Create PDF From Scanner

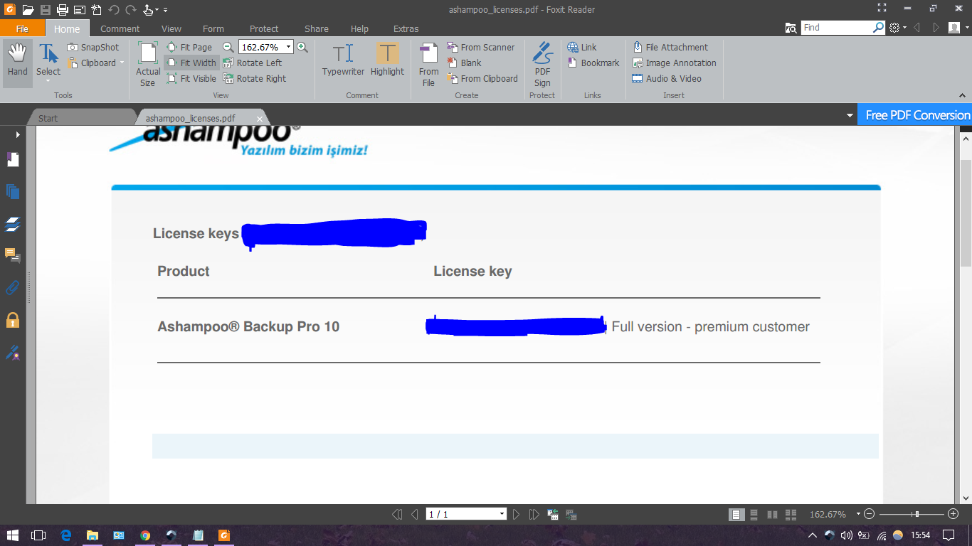480,47
